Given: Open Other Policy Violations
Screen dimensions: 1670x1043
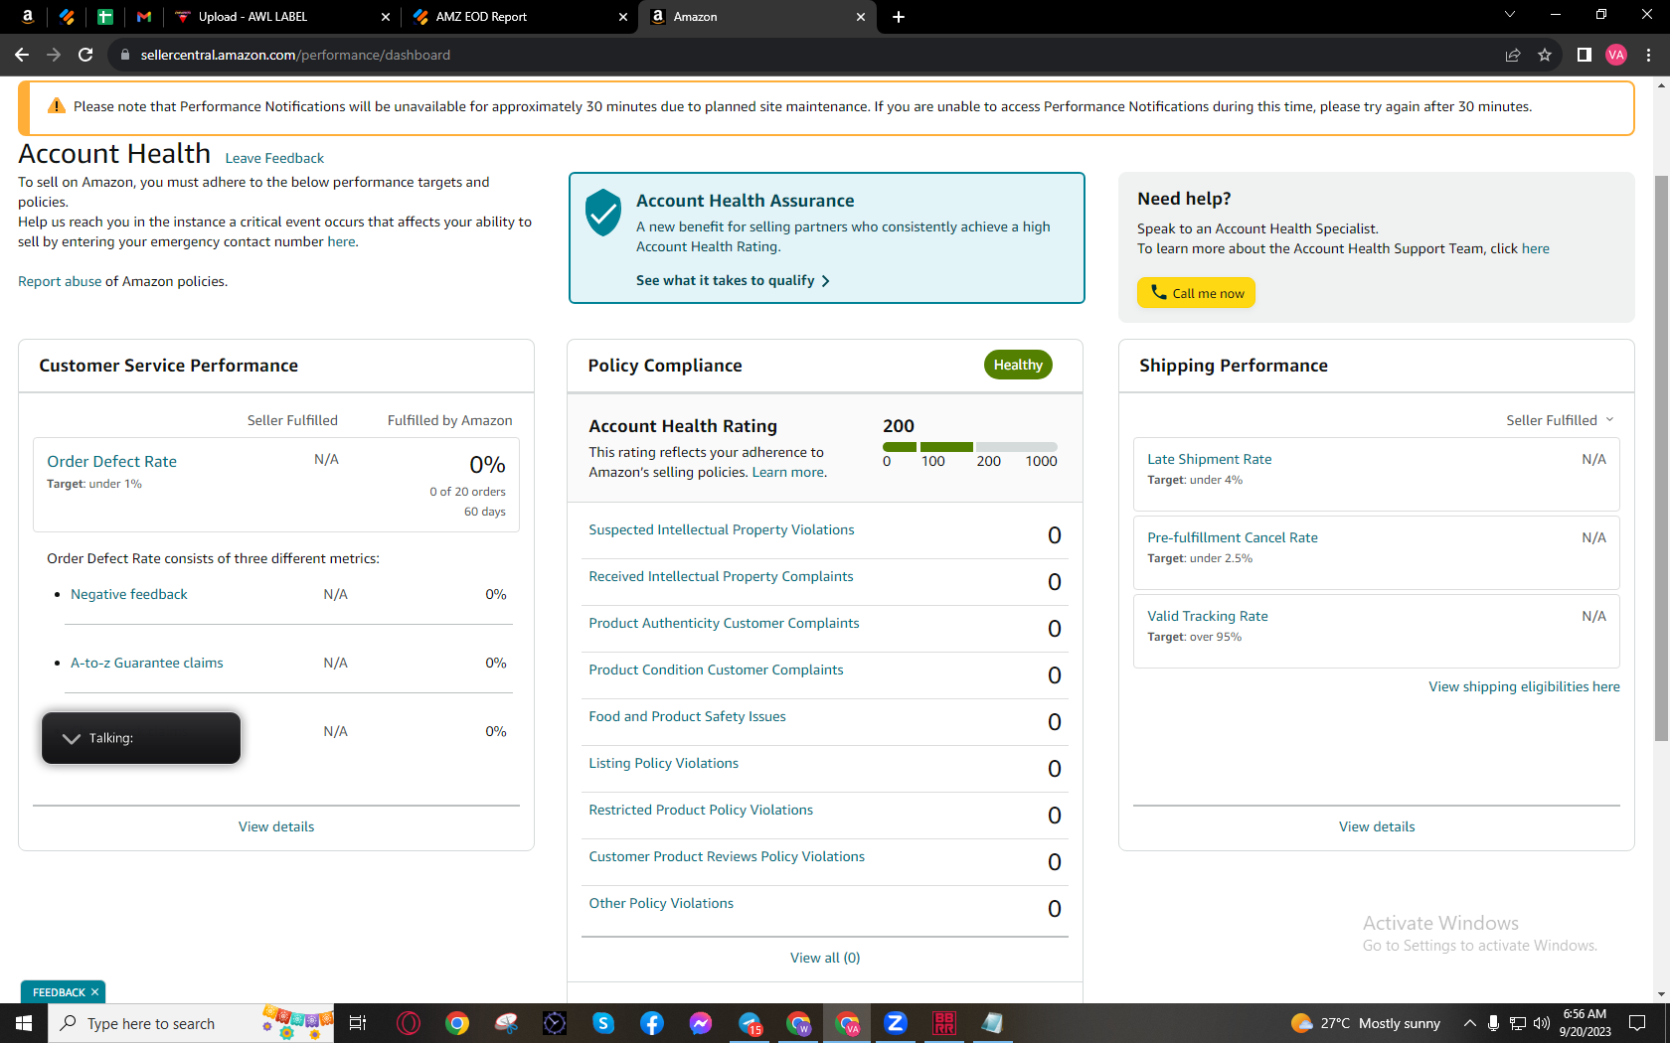Looking at the screenshot, I should pos(661,903).
